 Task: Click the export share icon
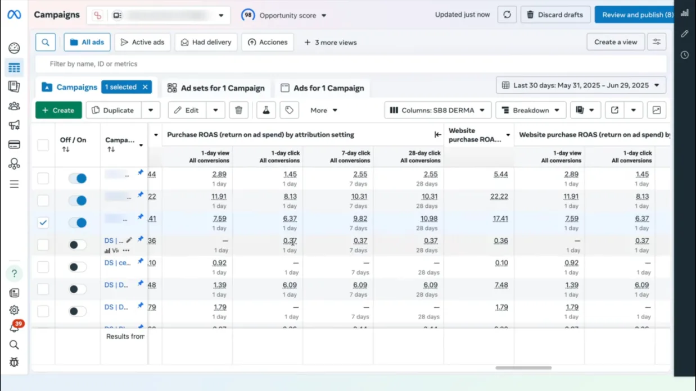(614, 110)
